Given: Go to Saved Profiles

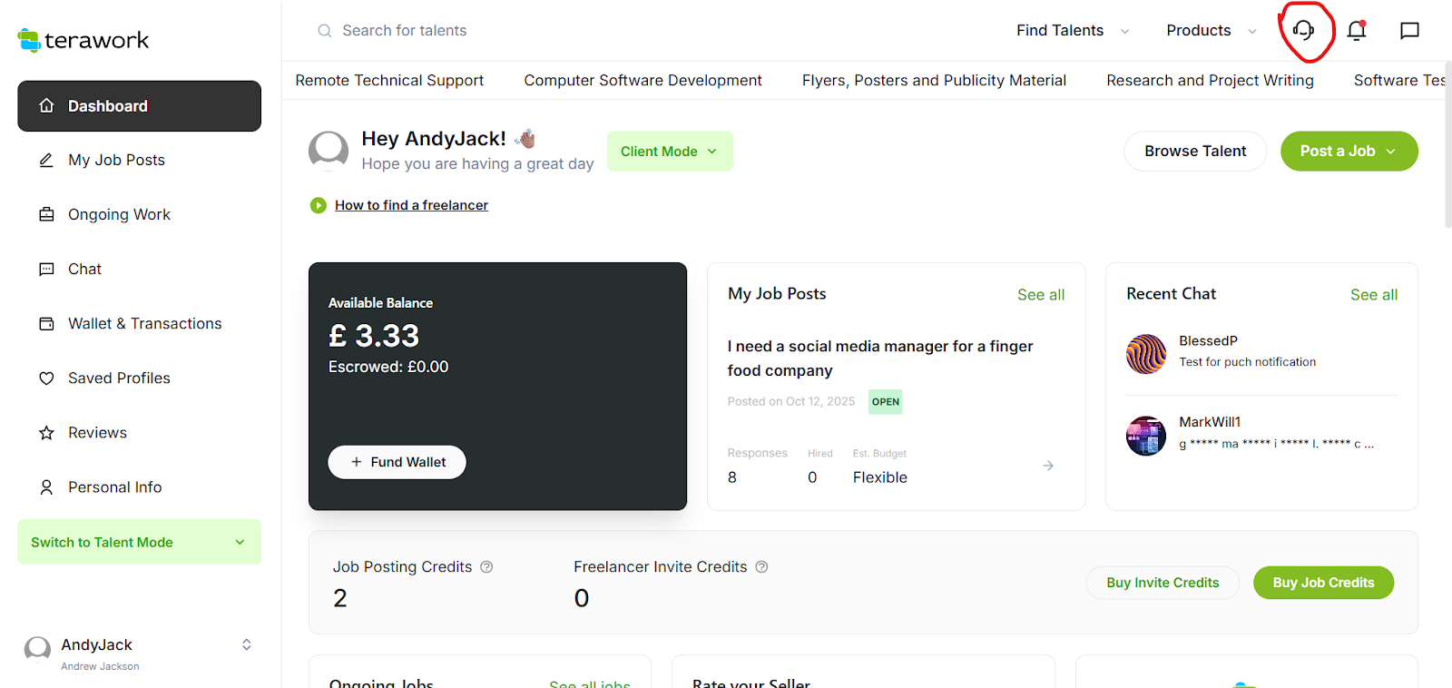Looking at the screenshot, I should coord(119,378).
